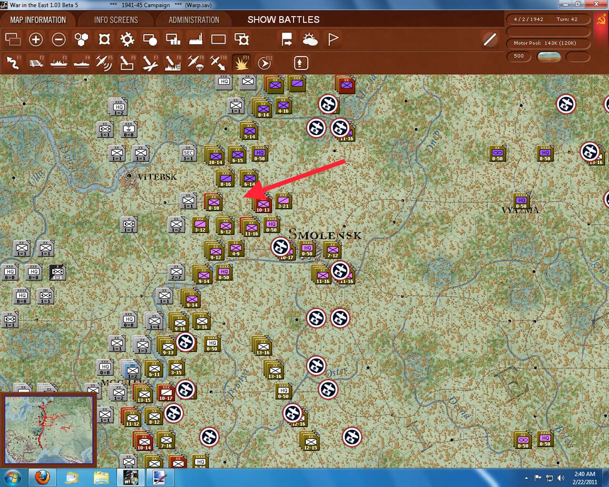Select the 4-16 unit counter
Viewport: 609px width, 487px height.
click(283, 106)
